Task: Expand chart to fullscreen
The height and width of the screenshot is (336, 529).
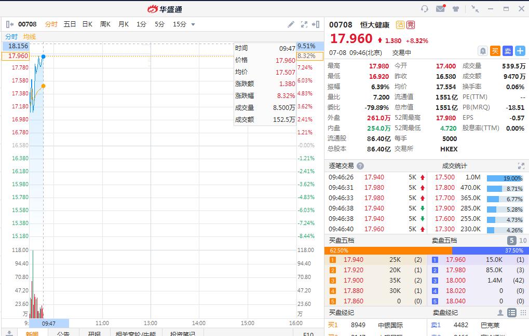Action: tap(304, 24)
